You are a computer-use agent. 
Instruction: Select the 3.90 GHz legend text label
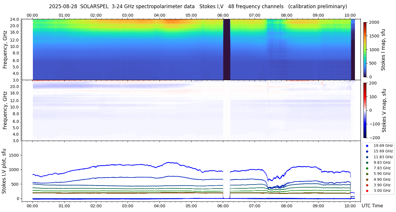point(382,185)
